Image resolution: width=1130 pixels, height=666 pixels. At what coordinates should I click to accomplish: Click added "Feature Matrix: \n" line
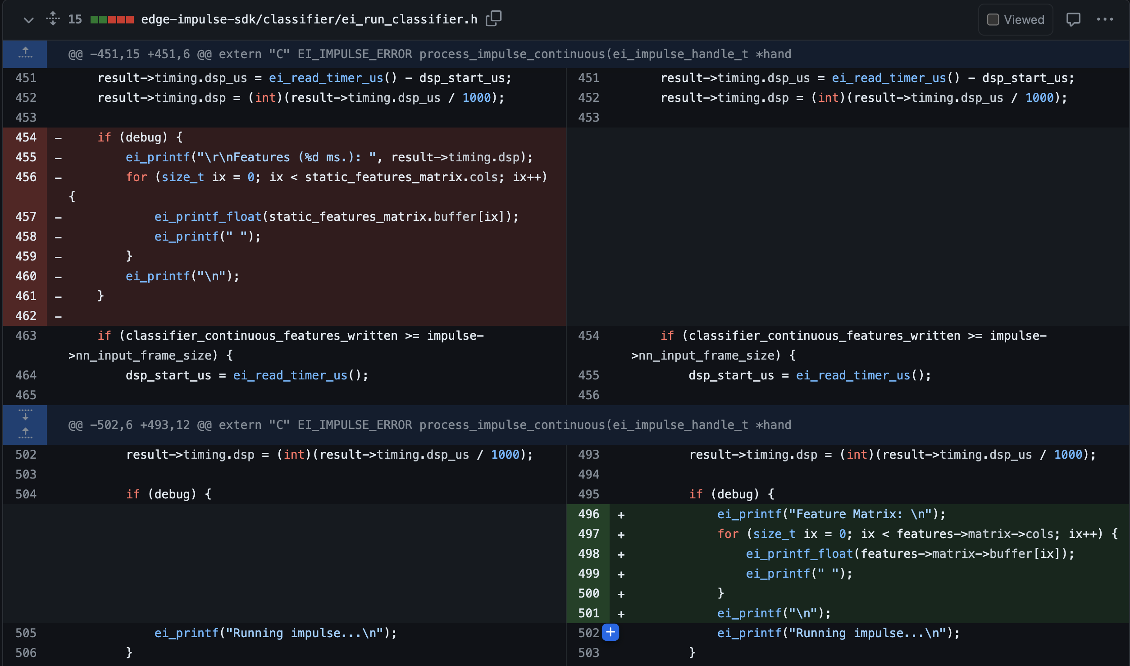(831, 514)
